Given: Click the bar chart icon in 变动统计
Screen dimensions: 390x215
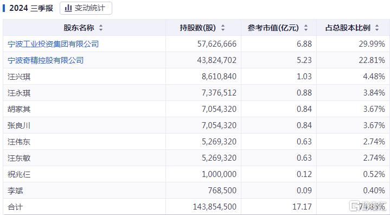Looking at the screenshot, I should 68,8.
